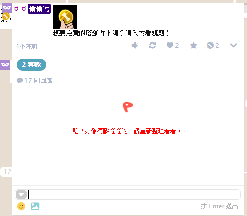This screenshot has width=247, height=216.
Task: Open the dropdown beside the reply box
Action: [21, 195]
